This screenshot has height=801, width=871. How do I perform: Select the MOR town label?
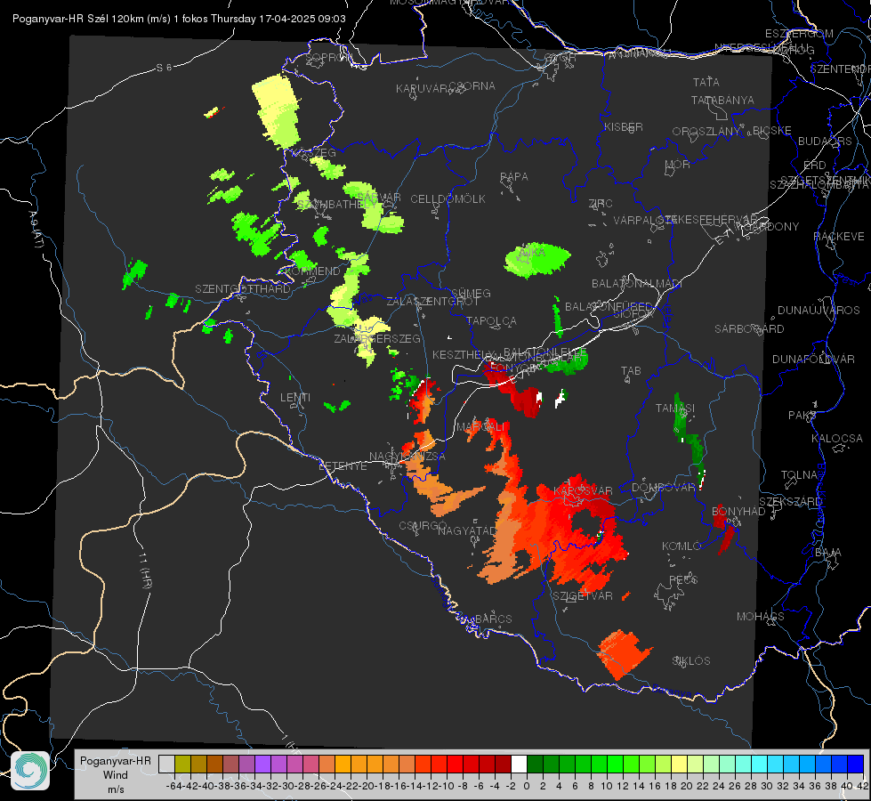point(678,164)
